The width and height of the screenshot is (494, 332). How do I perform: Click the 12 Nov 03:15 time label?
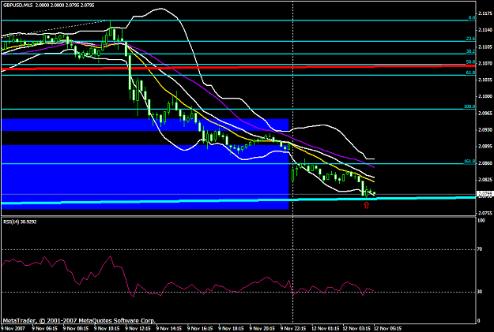(x=356, y=329)
